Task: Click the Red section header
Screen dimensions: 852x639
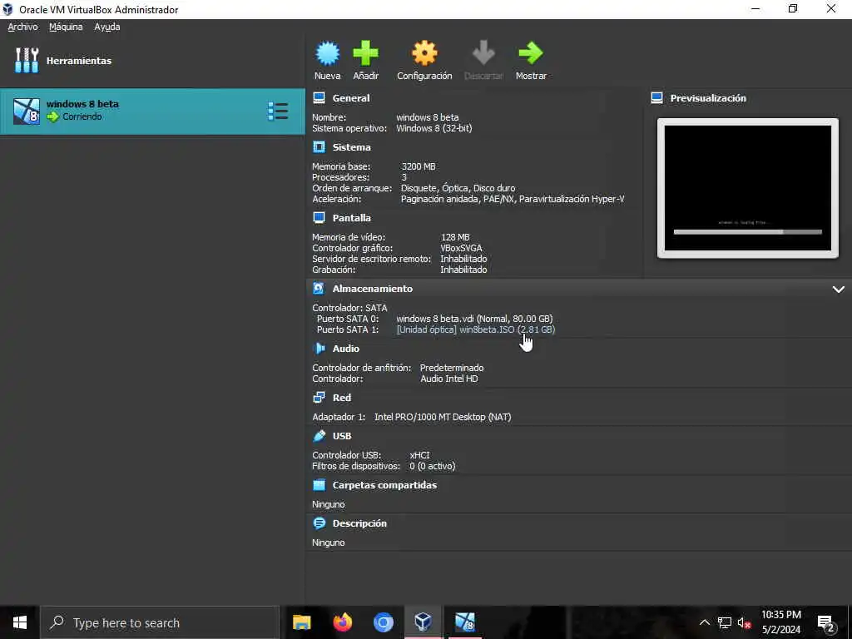Action: pyautogui.click(x=342, y=398)
